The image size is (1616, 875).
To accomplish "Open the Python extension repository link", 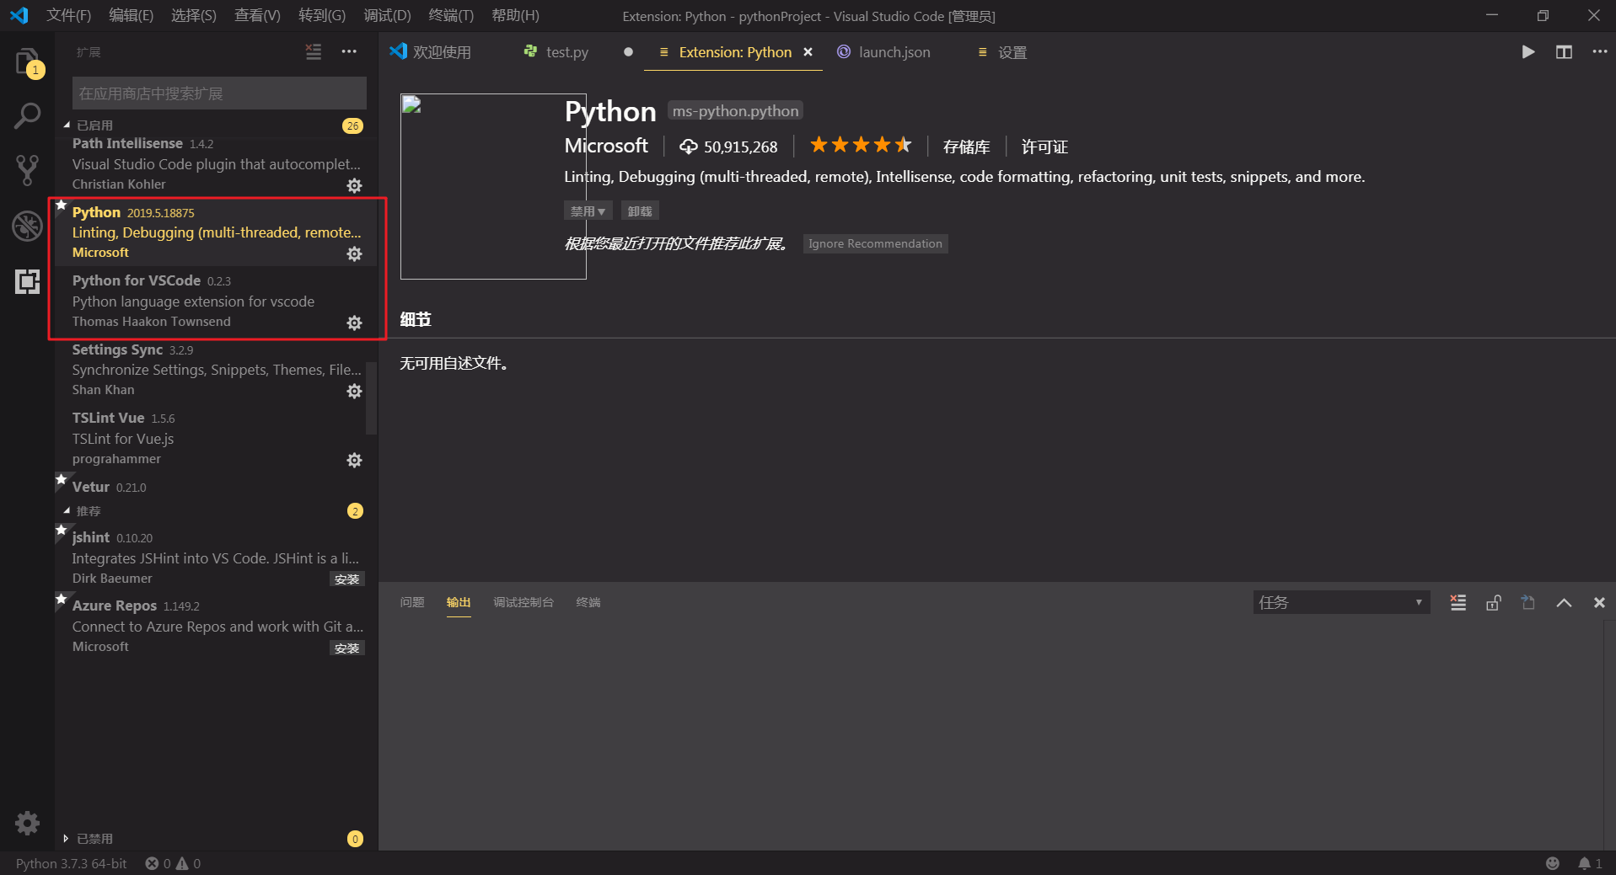I will 966,147.
